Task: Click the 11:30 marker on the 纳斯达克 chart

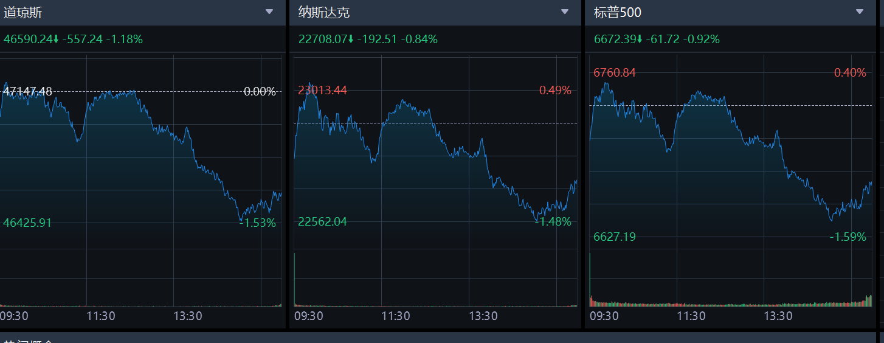Action: coord(396,316)
